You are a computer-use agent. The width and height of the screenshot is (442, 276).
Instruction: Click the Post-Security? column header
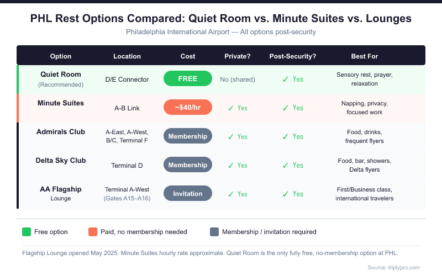click(x=293, y=56)
